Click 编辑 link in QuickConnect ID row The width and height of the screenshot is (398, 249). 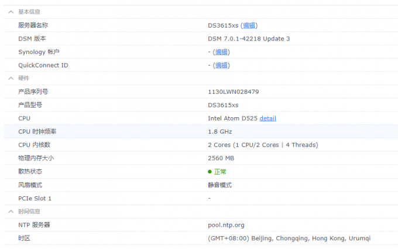[x=221, y=65]
